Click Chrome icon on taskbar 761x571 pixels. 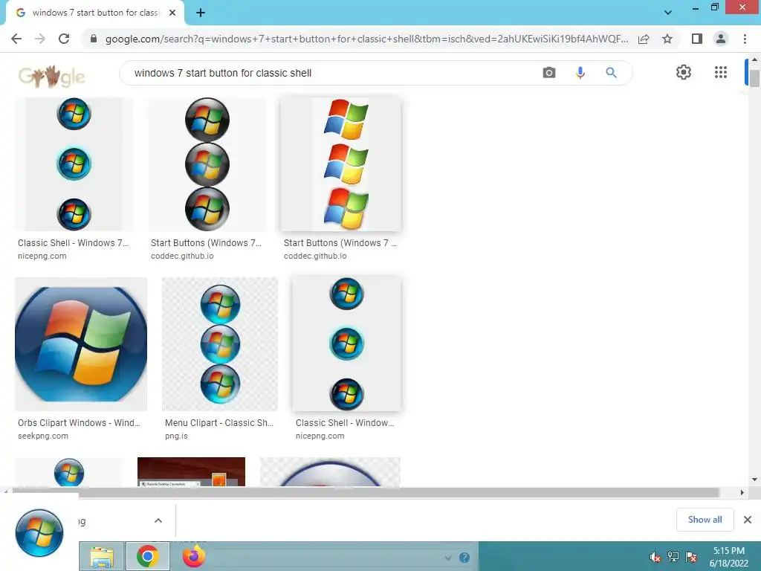pyautogui.click(x=148, y=556)
